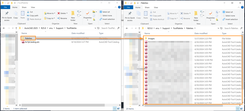Open address history dropdown in Palettes window
Image resolution: width=245 pixels, height=111 pixels.
tap(218, 28)
